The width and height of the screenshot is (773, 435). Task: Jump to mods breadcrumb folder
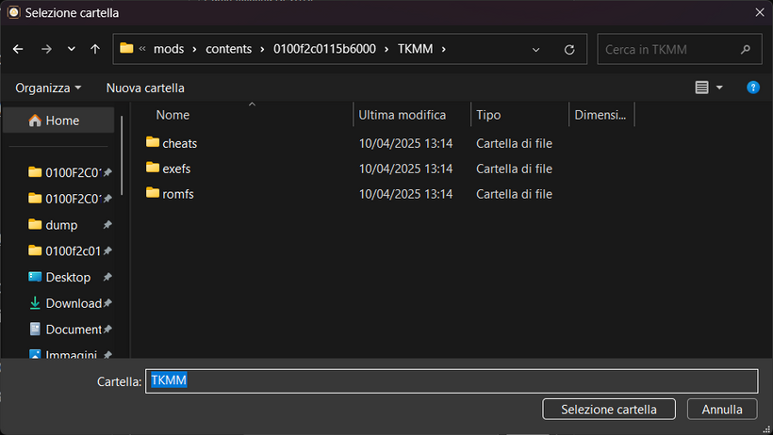click(x=169, y=49)
